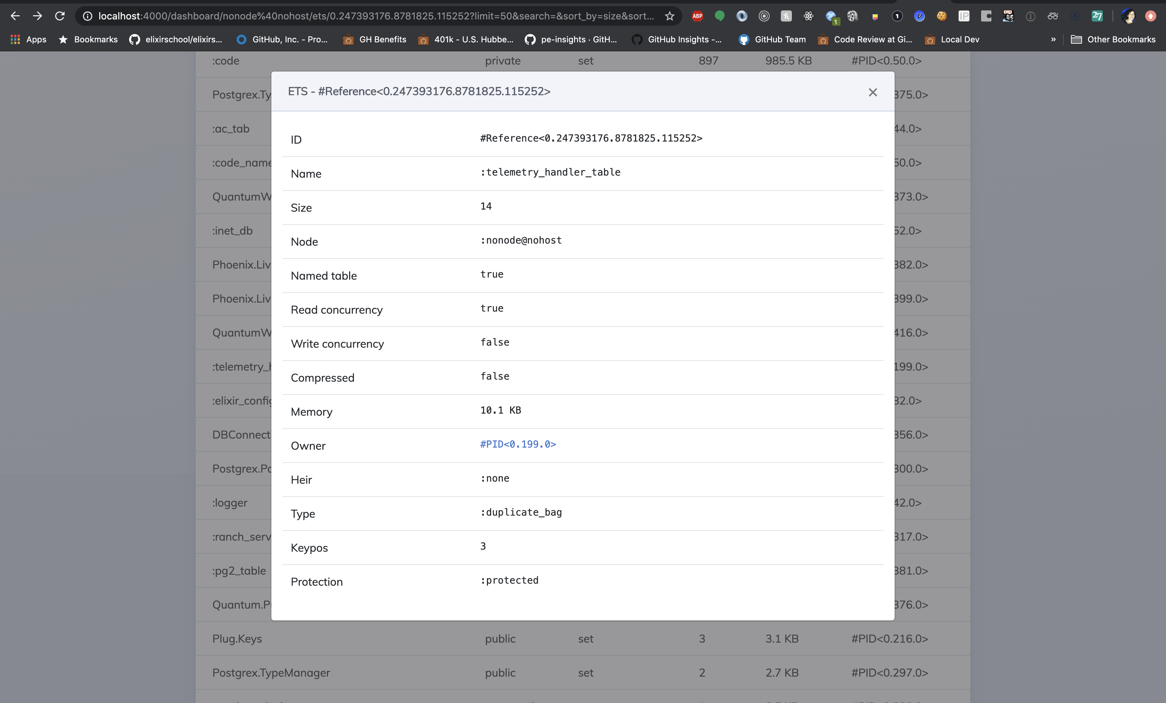1166x703 pixels.
Task: Open the React Developer Tools extension
Action: click(x=808, y=16)
